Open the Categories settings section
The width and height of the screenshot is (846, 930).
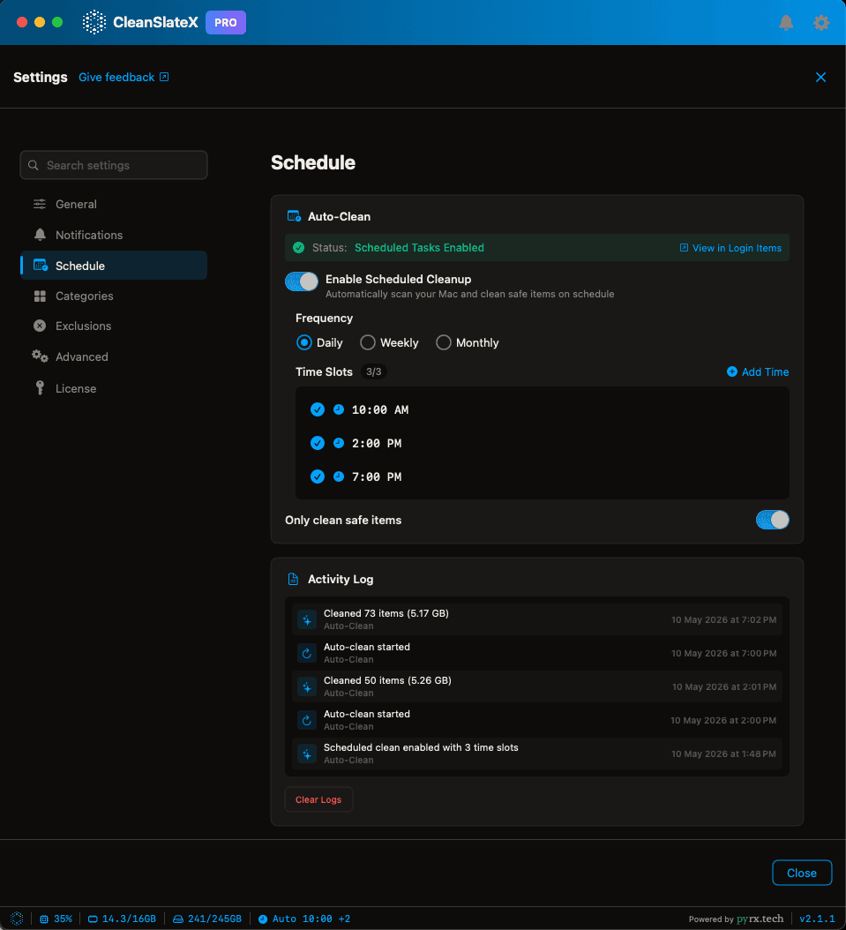(114, 296)
